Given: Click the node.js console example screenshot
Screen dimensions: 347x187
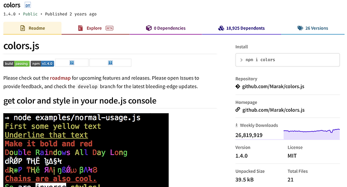Looking at the screenshot, I should [x=86, y=150].
